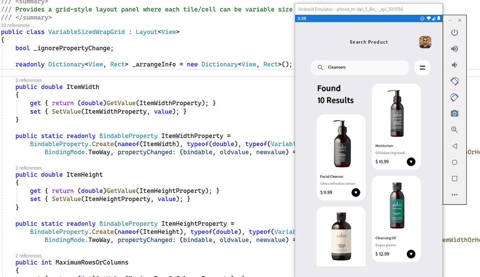This screenshot has height=277, width=480.
Task: Click the filter settings icon beside the search box
Action: (x=422, y=68)
